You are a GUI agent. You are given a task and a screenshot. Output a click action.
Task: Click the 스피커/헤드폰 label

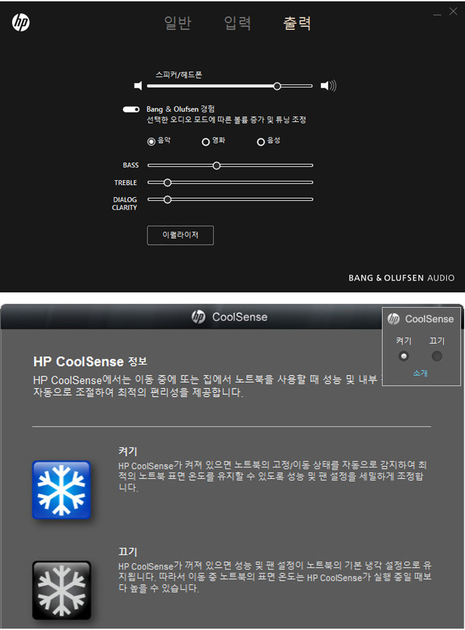(179, 74)
